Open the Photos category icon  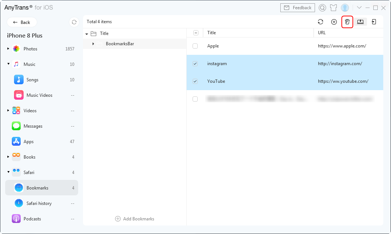(x=16, y=49)
